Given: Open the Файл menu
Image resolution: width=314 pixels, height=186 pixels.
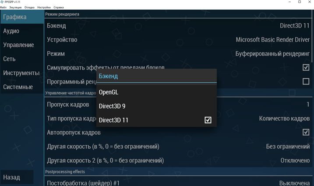Looking at the screenshot, I should 3,7.
